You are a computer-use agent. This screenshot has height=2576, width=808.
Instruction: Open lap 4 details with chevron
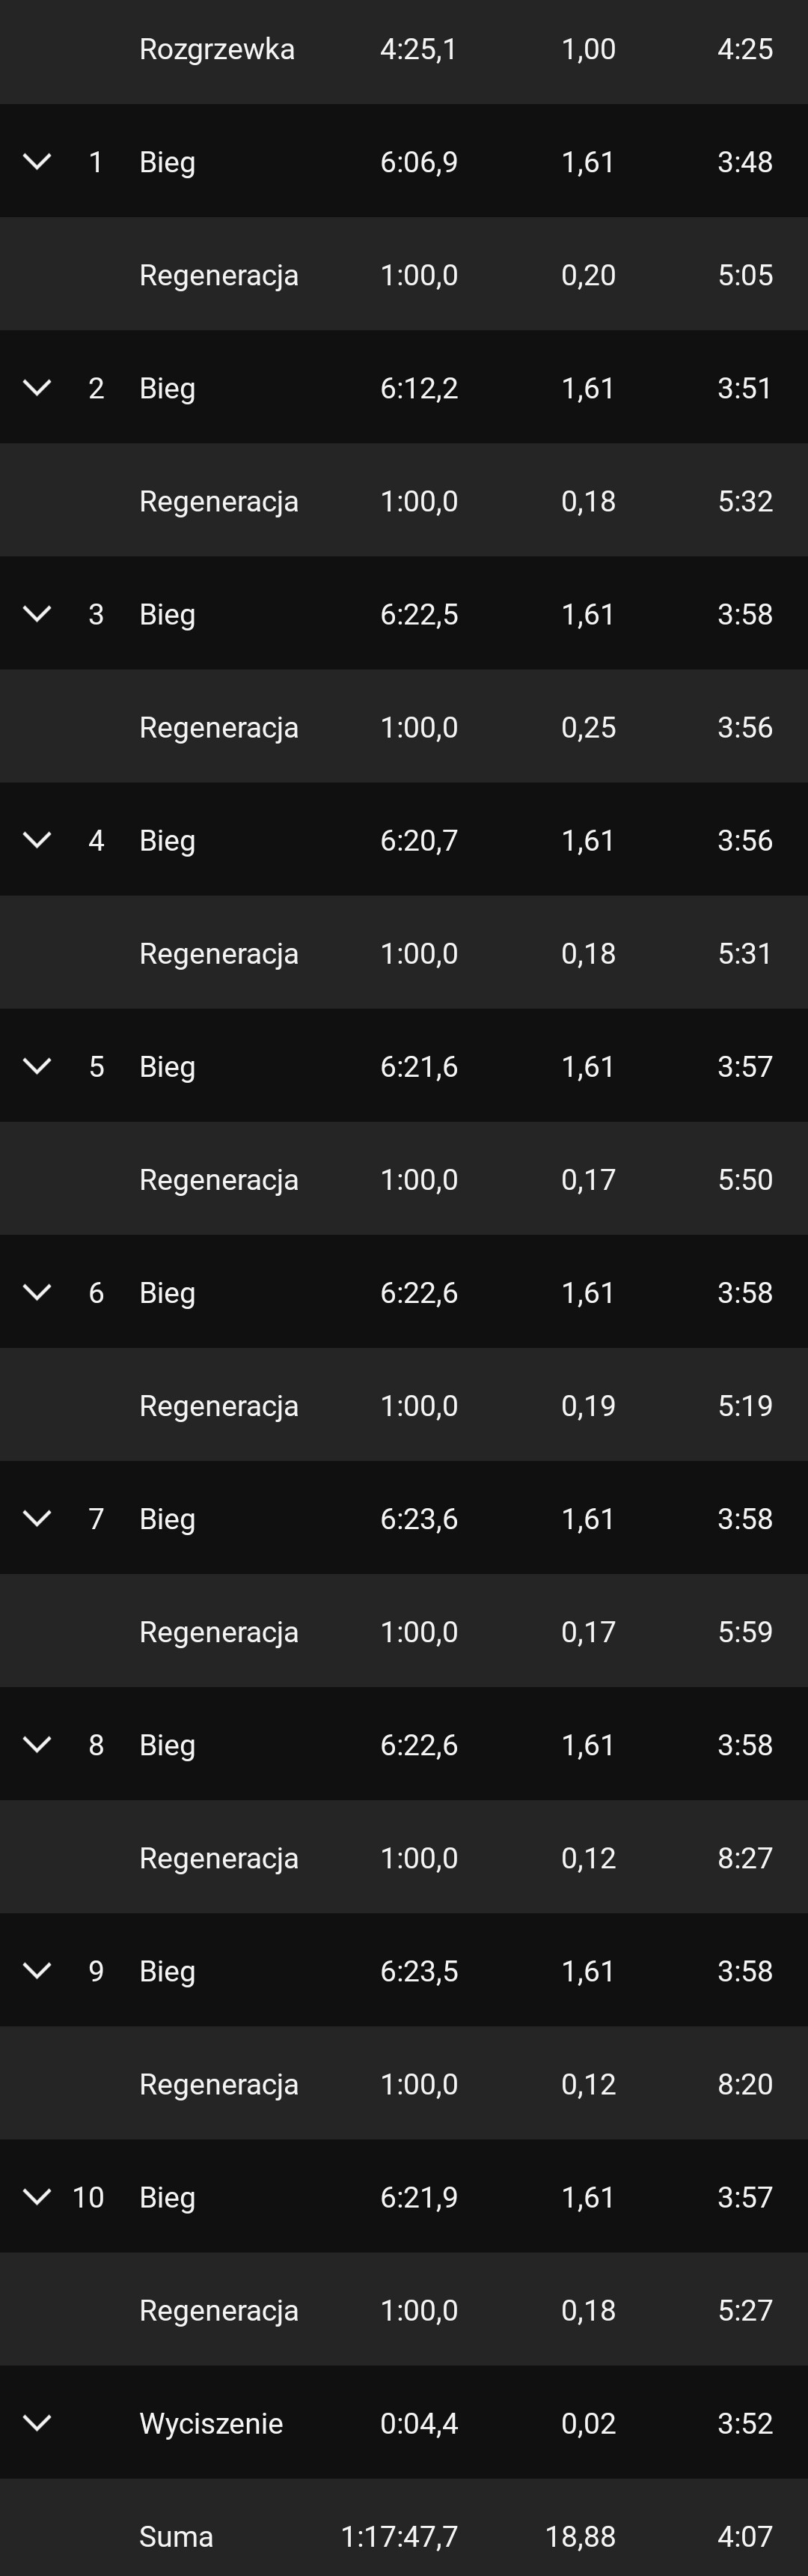pos(37,839)
